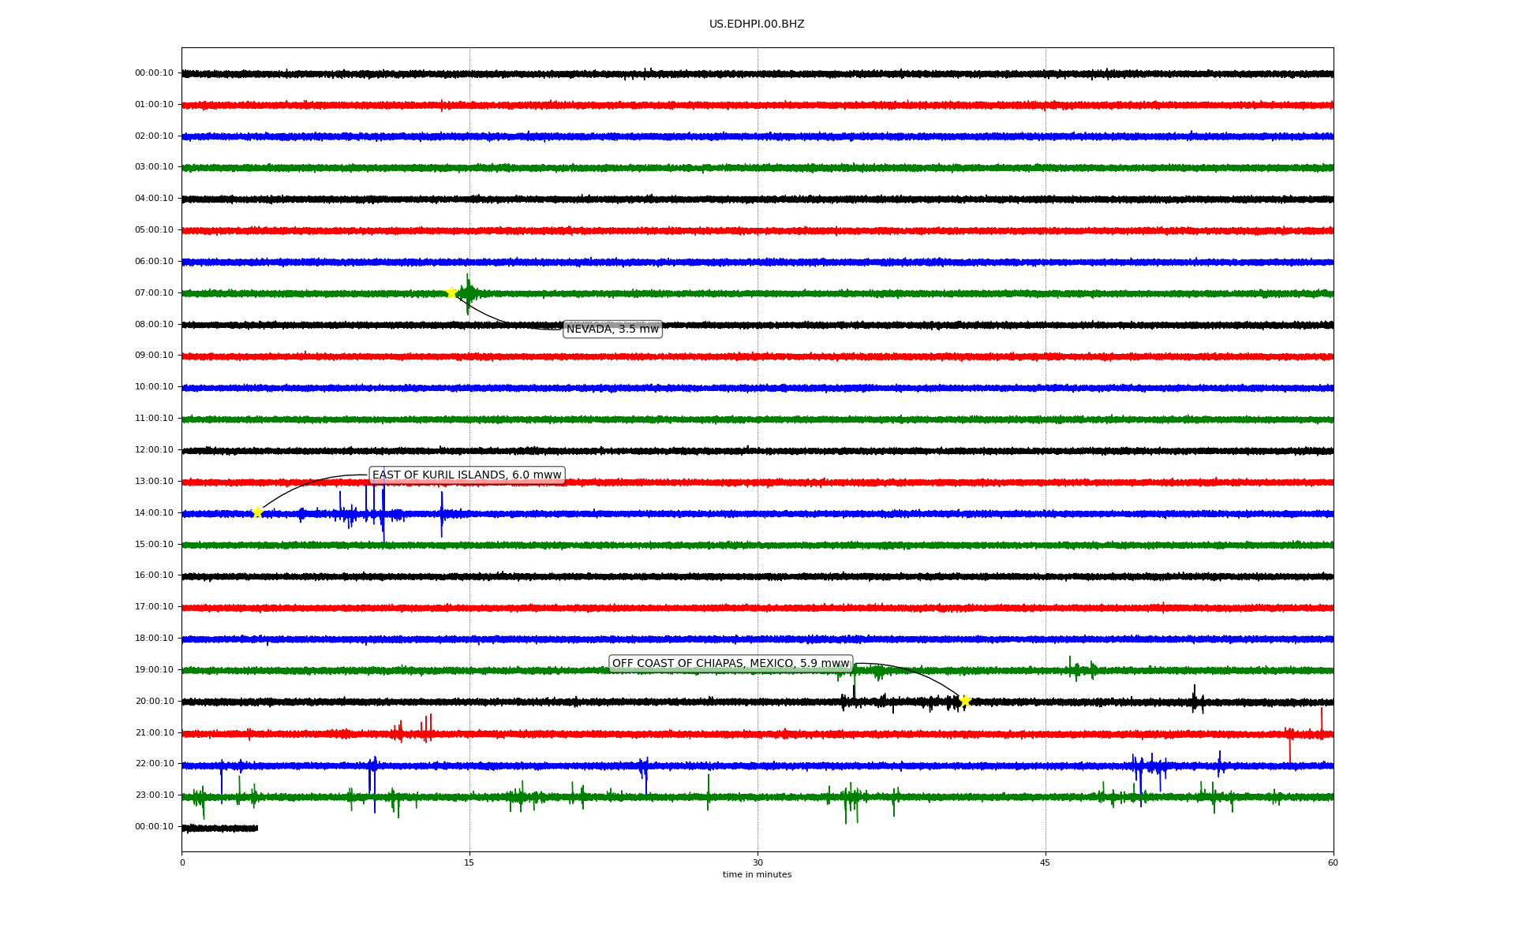Click the 11:00:10 time label
The width and height of the screenshot is (1515, 946).
[x=154, y=419]
